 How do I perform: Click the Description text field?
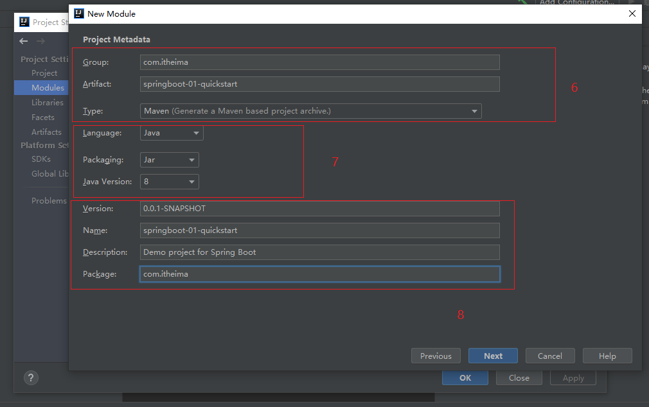click(319, 252)
